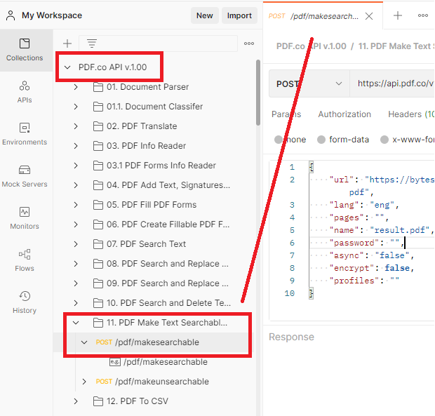Open the 10. PDF Search and Delete Text folder

click(x=168, y=303)
